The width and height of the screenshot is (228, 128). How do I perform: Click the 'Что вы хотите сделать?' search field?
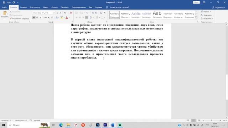click(119, 7)
